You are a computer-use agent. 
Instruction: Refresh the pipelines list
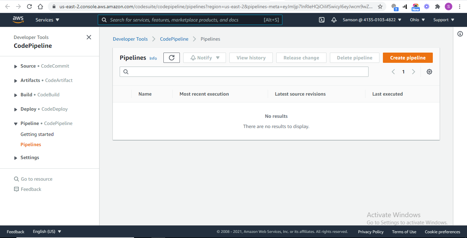pos(171,57)
